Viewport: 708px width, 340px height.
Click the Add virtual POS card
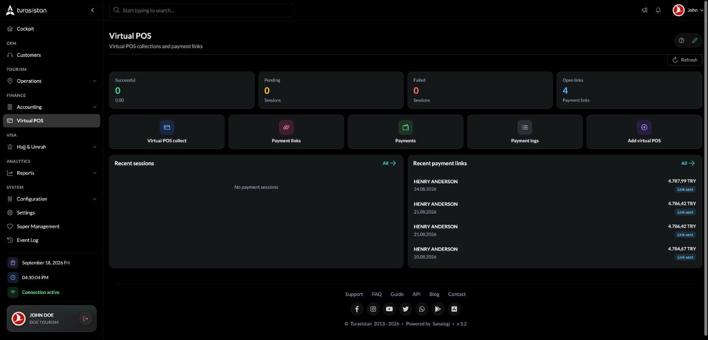pos(644,132)
